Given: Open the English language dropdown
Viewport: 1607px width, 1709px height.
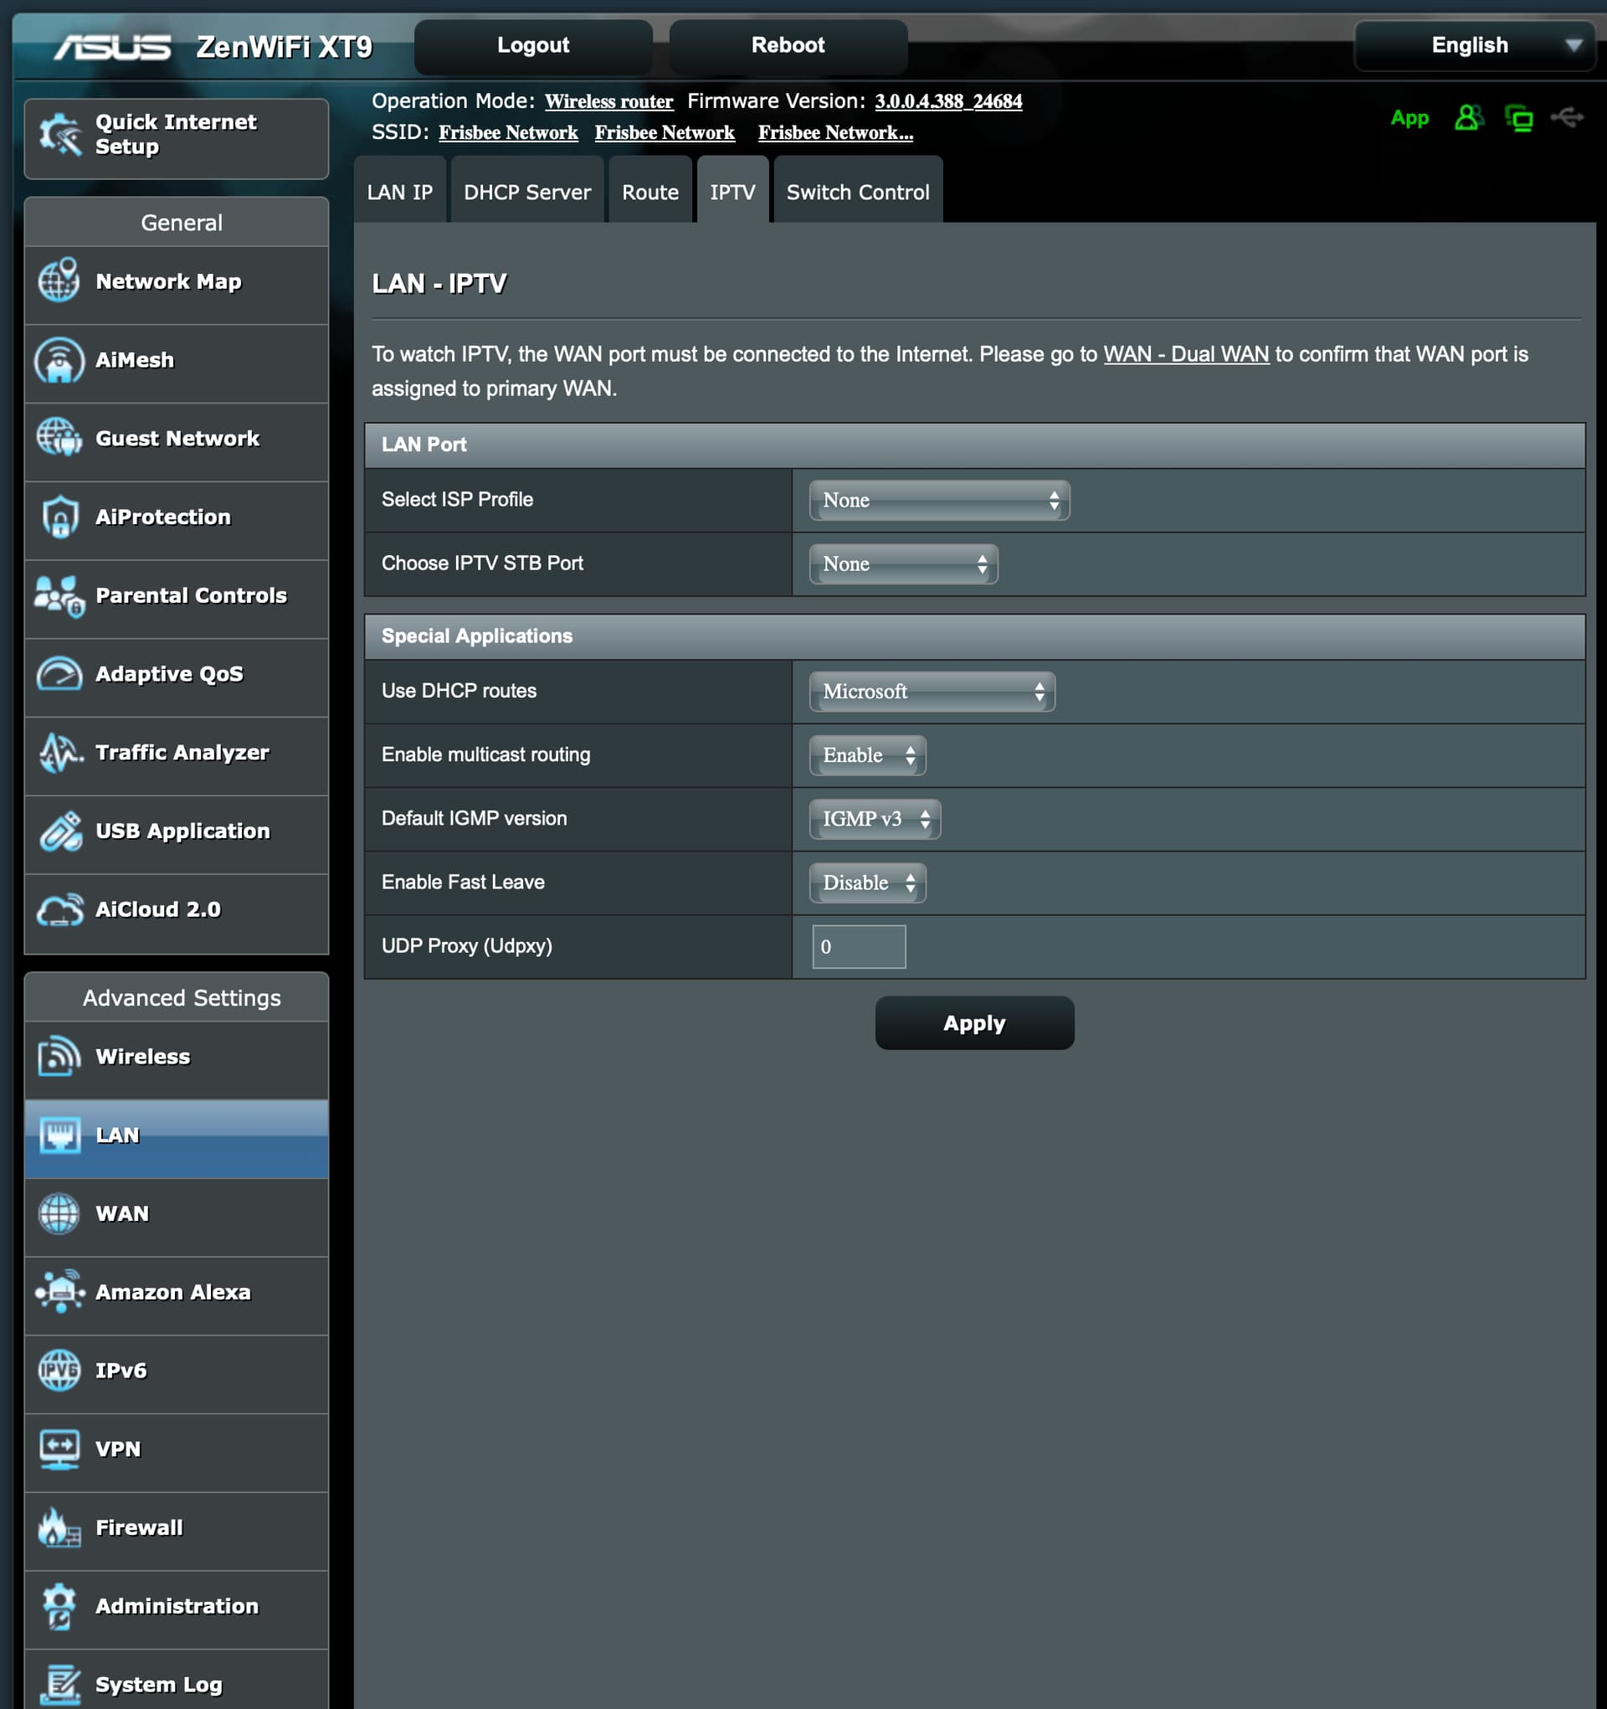Looking at the screenshot, I should [x=1474, y=45].
